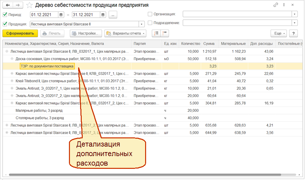The image size is (305, 180).
Task: Open calendar for period end date
Action: (103, 15)
